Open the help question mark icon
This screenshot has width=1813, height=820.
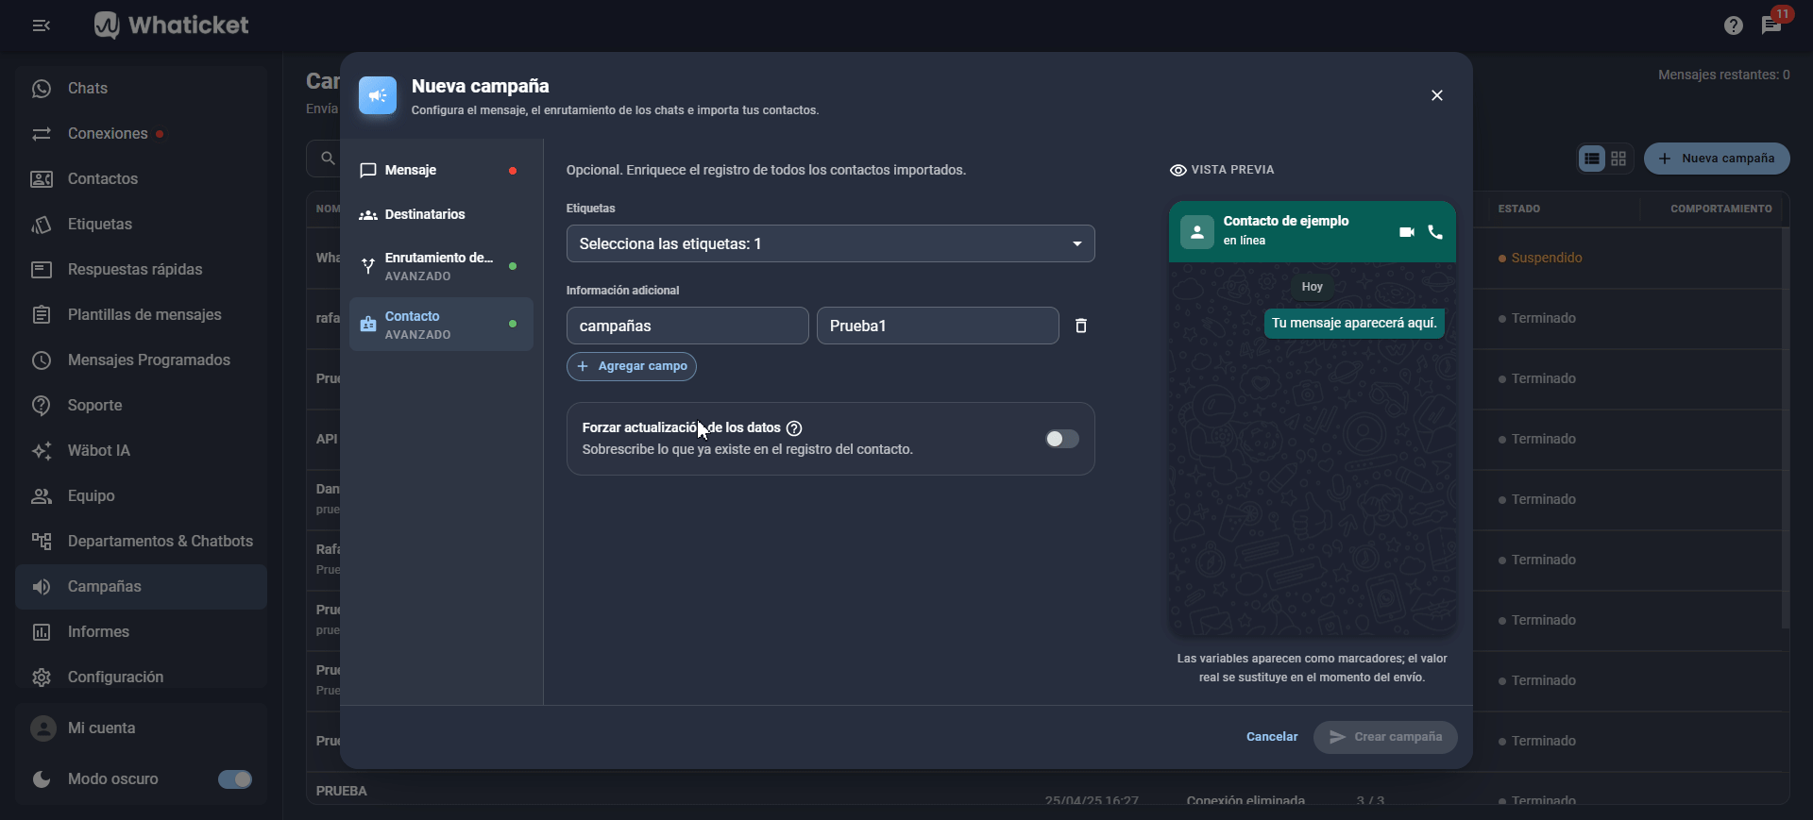[x=1733, y=25]
